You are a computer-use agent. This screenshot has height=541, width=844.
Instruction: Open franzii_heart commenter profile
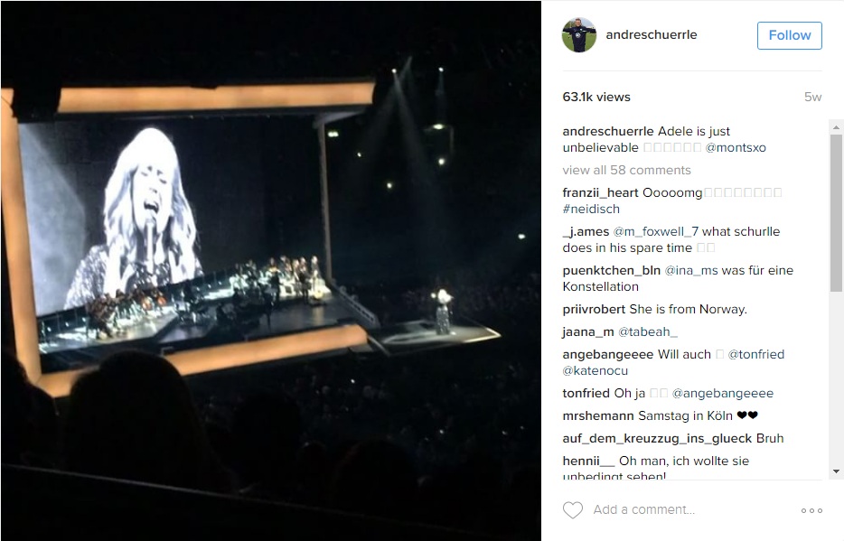[x=600, y=192]
